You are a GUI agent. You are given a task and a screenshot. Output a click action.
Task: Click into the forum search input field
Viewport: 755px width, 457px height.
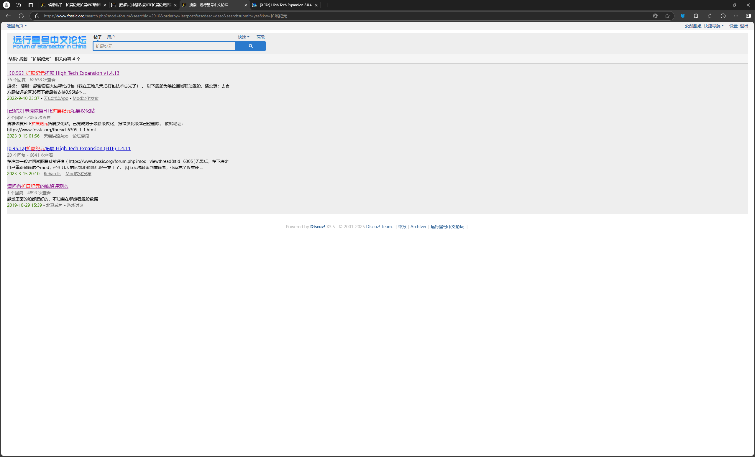[164, 46]
